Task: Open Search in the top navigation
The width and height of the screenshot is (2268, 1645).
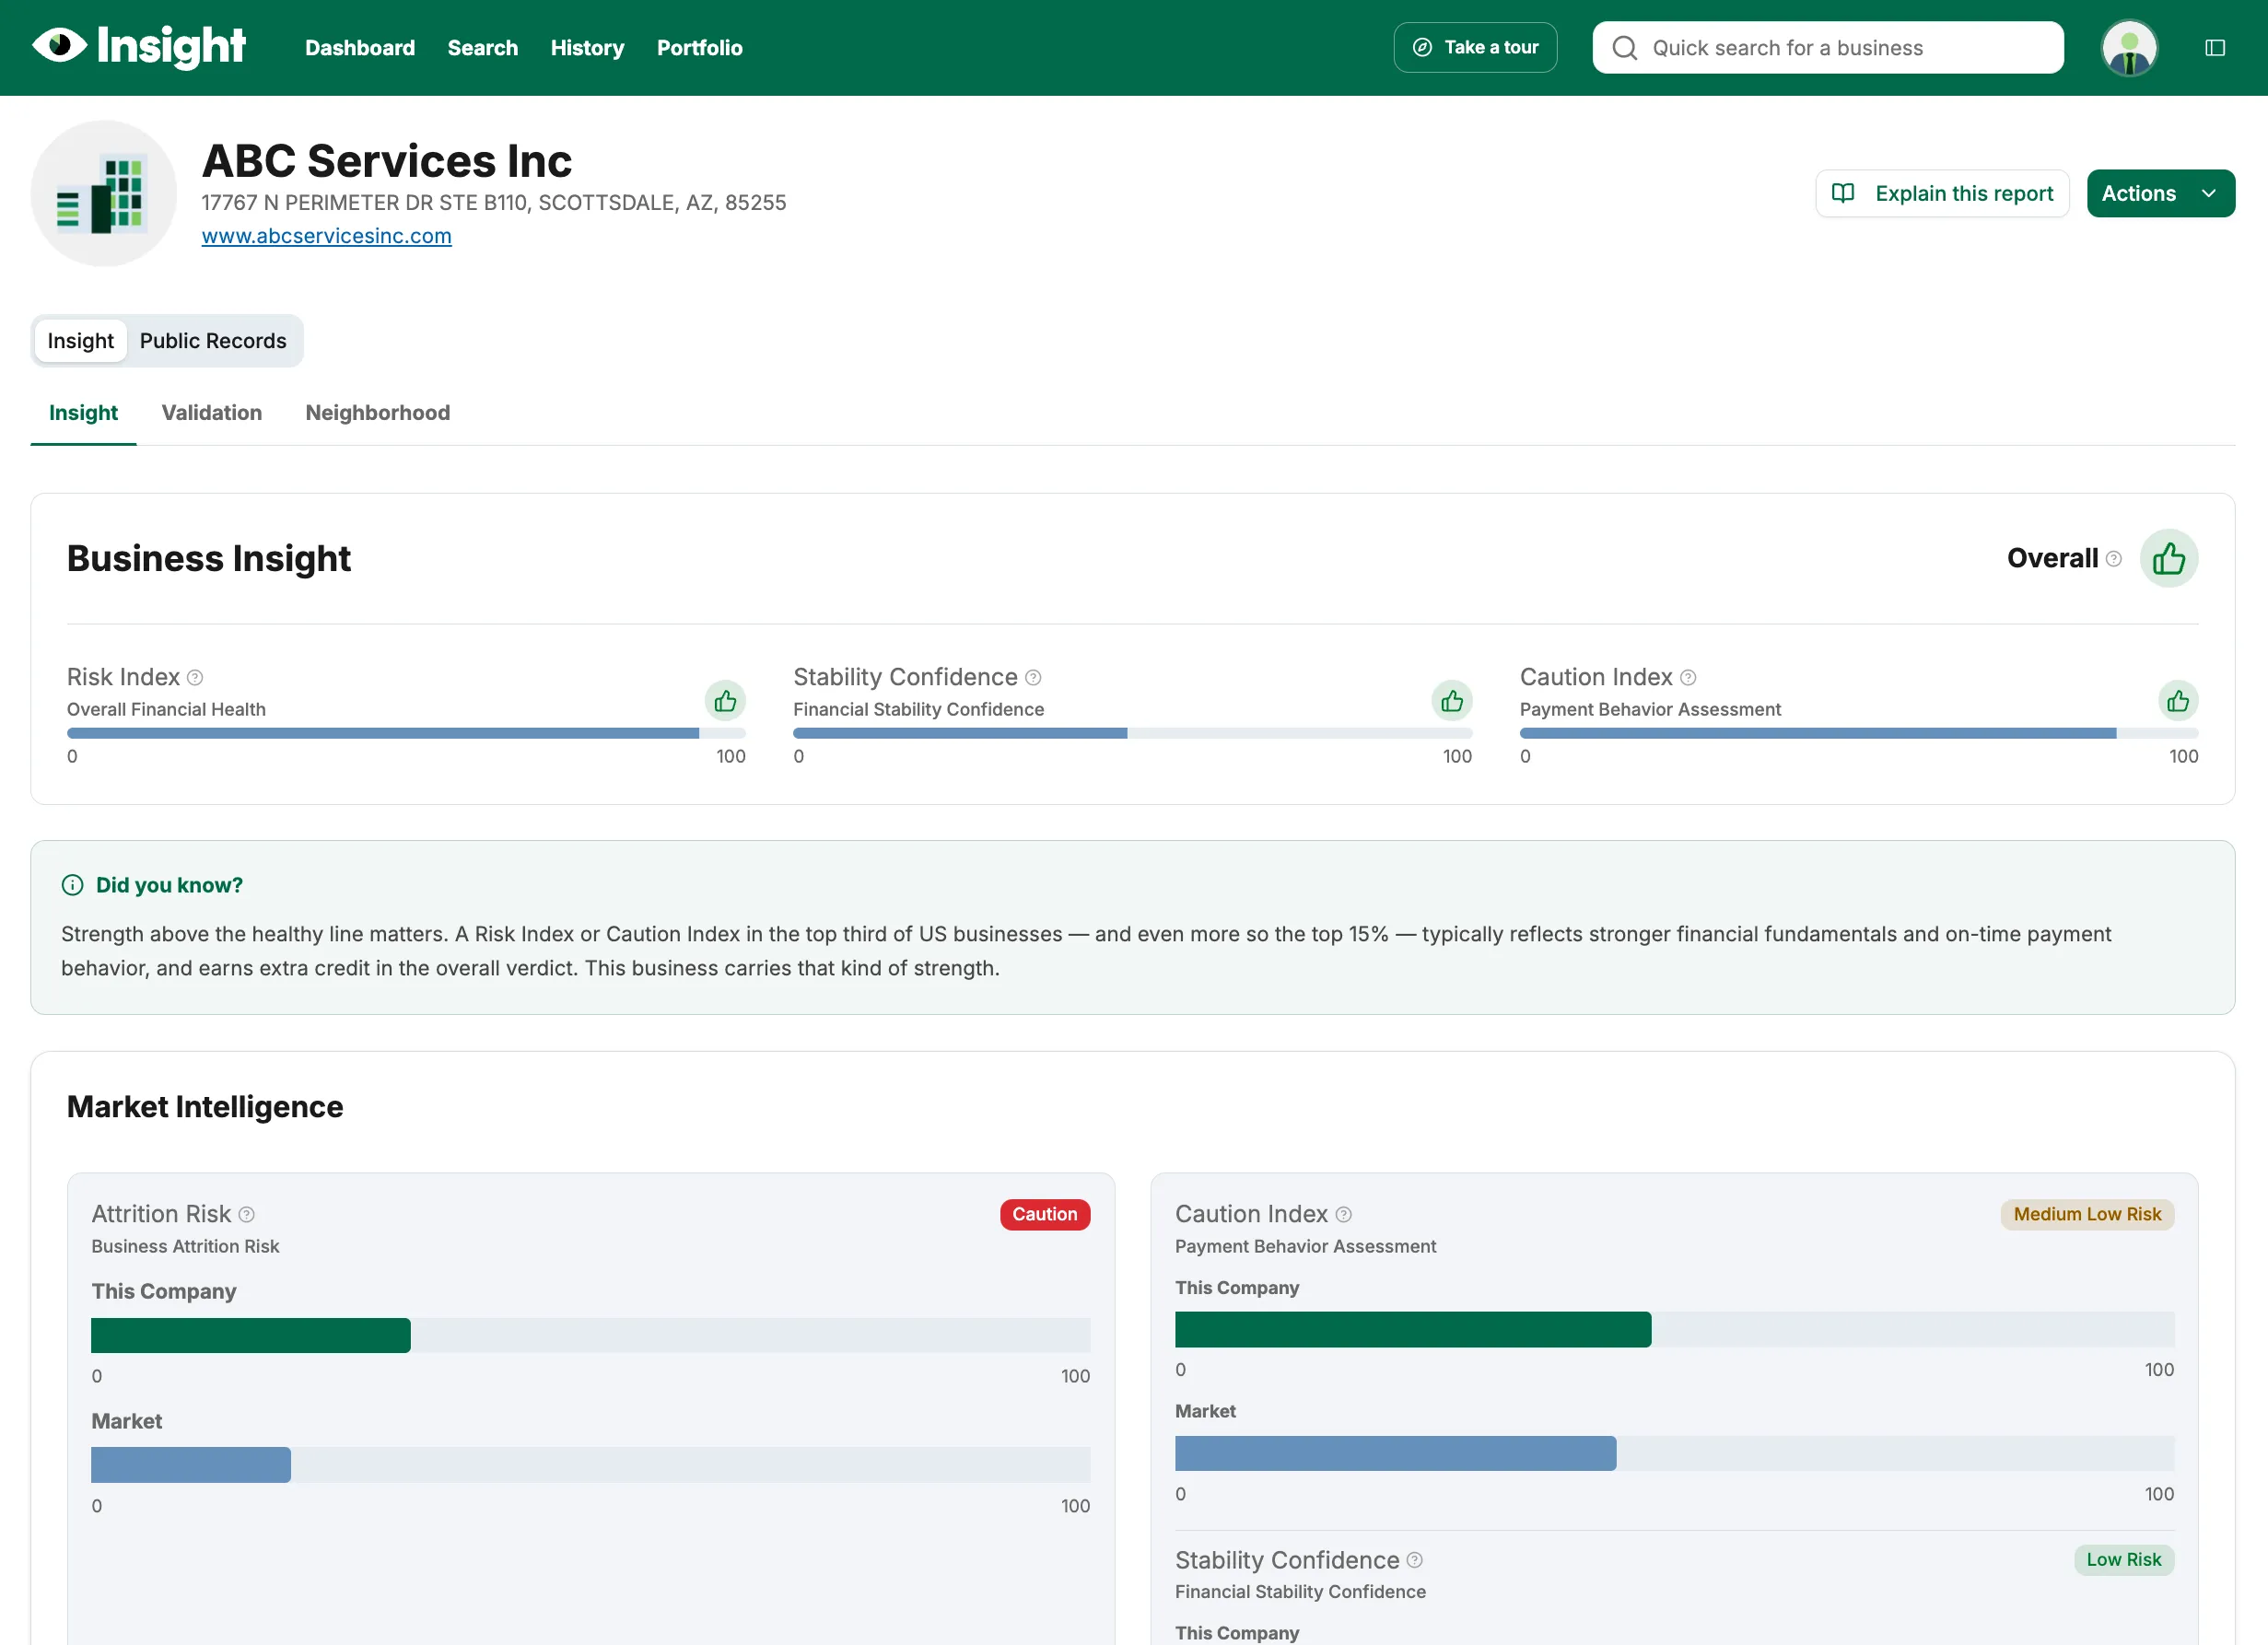Action: [x=483, y=48]
